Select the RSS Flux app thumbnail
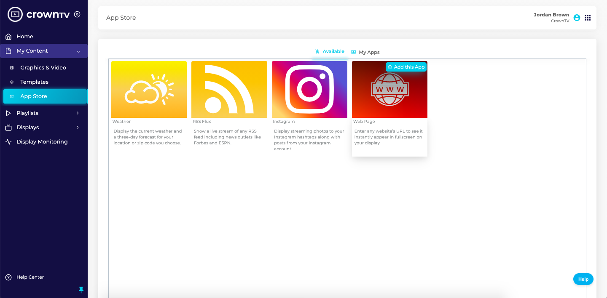Image resolution: width=607 pixels, height=298 pixels. click(x=229, y=89)
